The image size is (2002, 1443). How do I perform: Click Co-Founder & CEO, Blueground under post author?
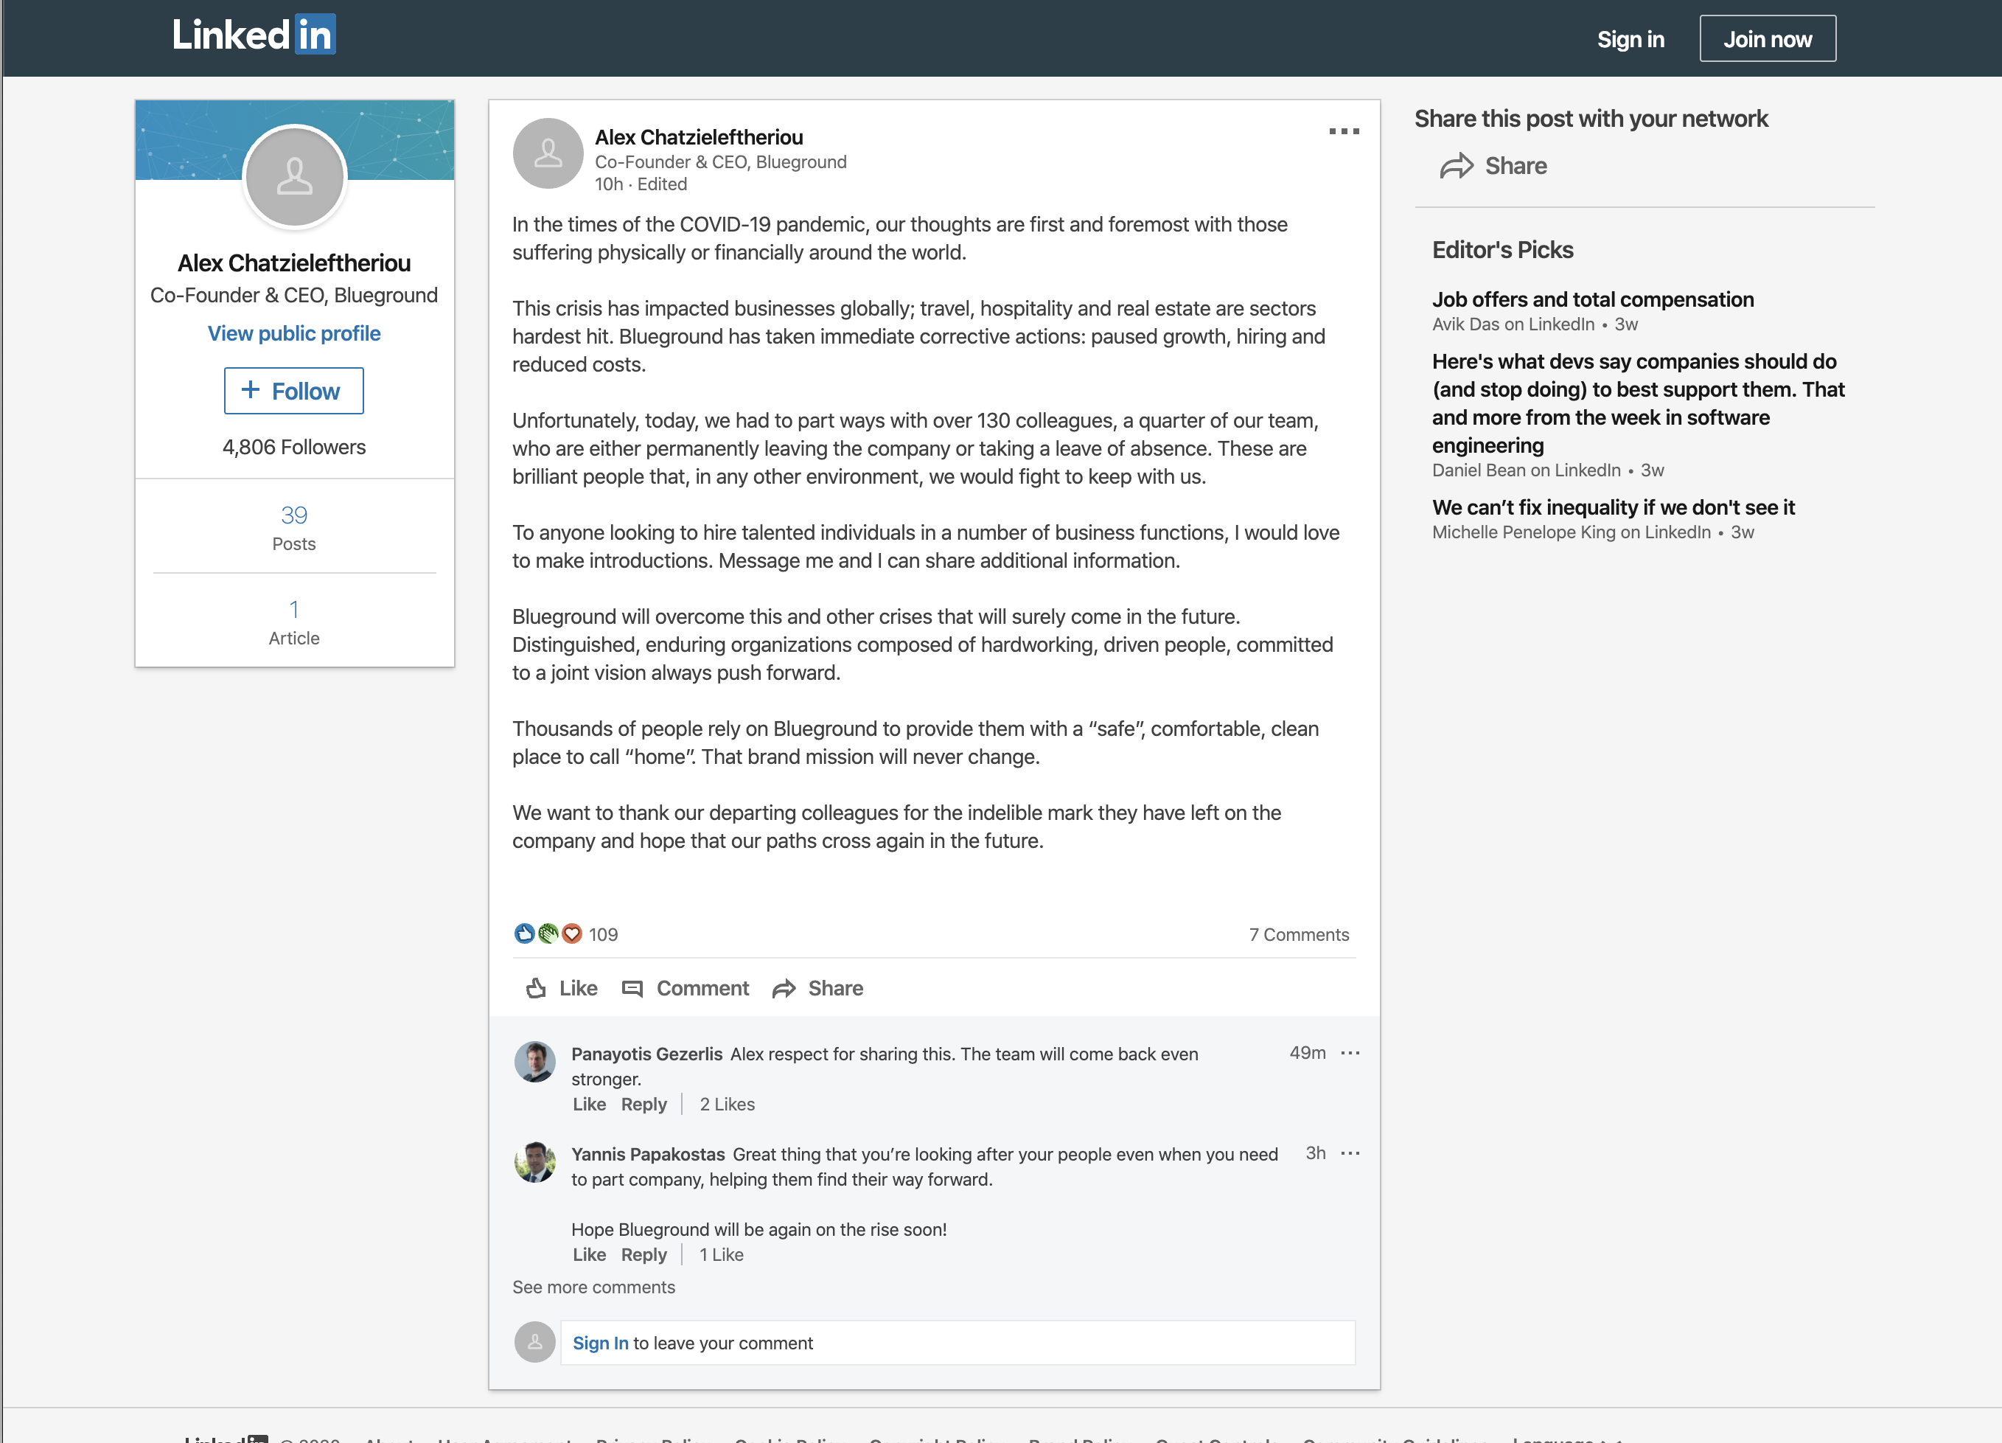pyautogui.click(x=720, y=161)
